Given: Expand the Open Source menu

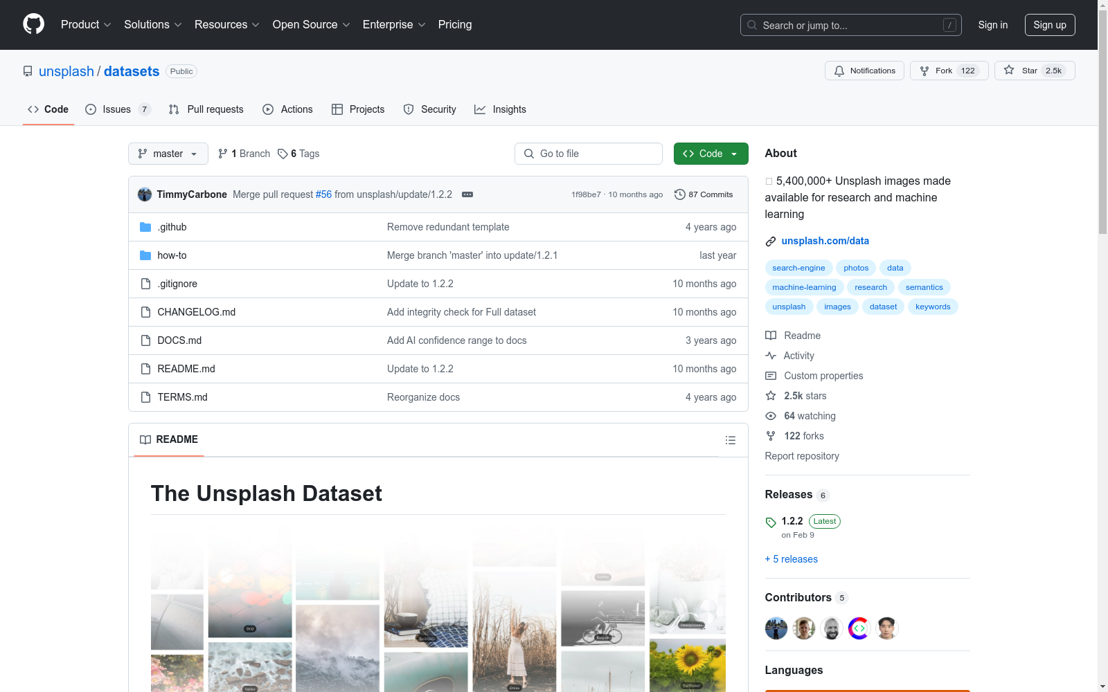Looking at the screenshot, I should tap(311, 24).
